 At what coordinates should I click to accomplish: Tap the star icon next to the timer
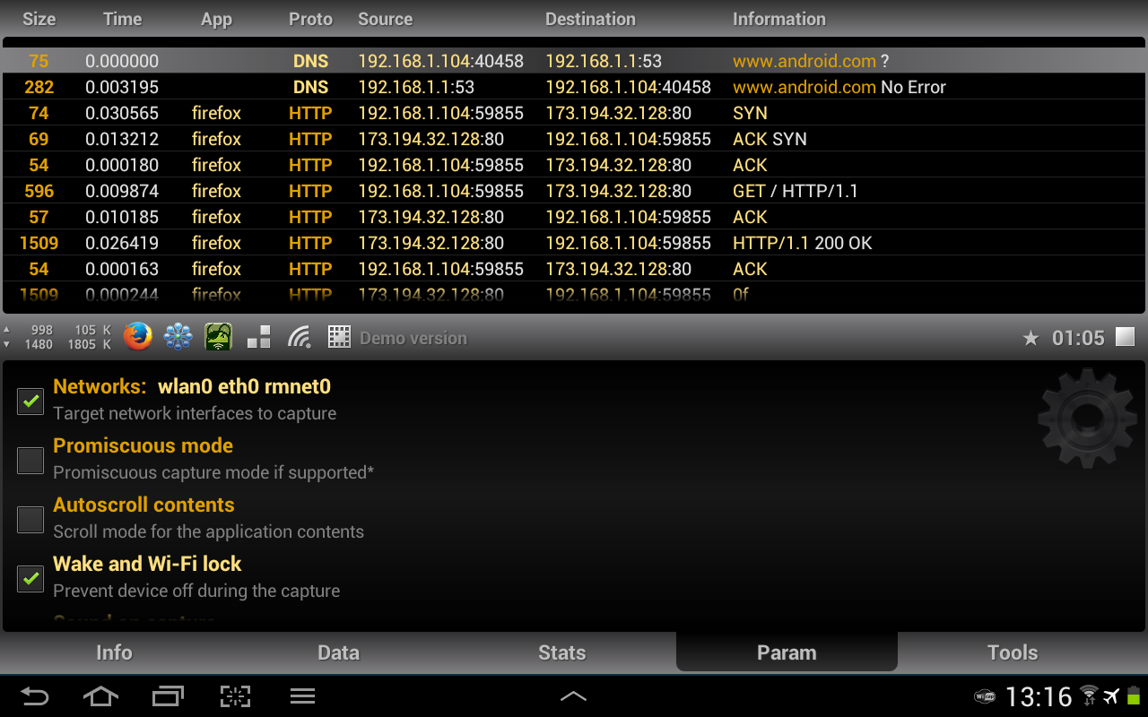tap(1031, 338)
